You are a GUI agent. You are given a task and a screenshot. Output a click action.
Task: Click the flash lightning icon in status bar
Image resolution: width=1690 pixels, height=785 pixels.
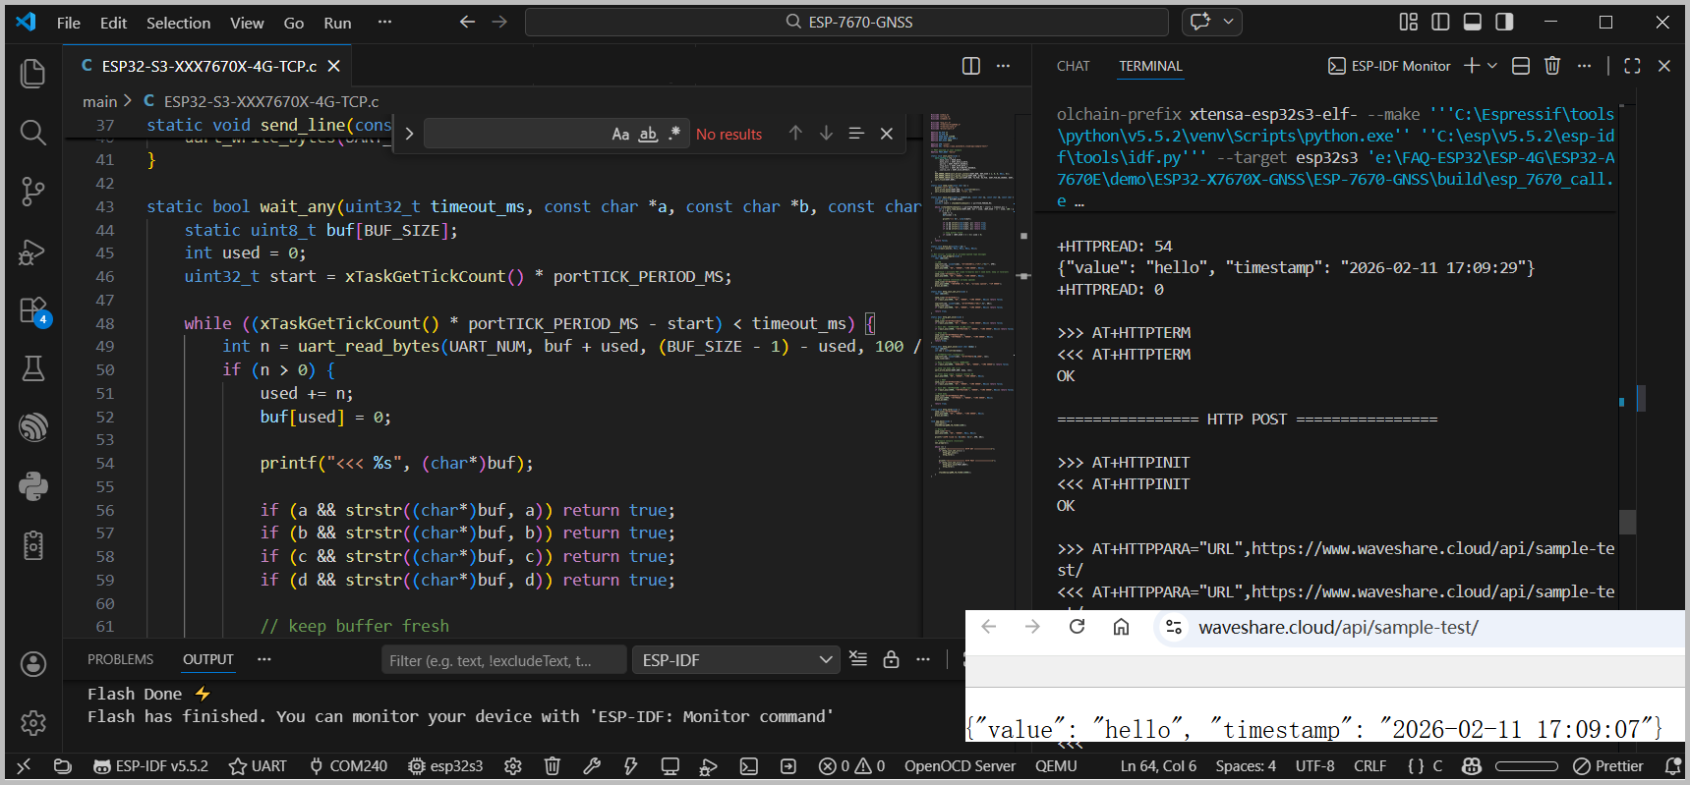pyautogui.click(x=630, y=766)
